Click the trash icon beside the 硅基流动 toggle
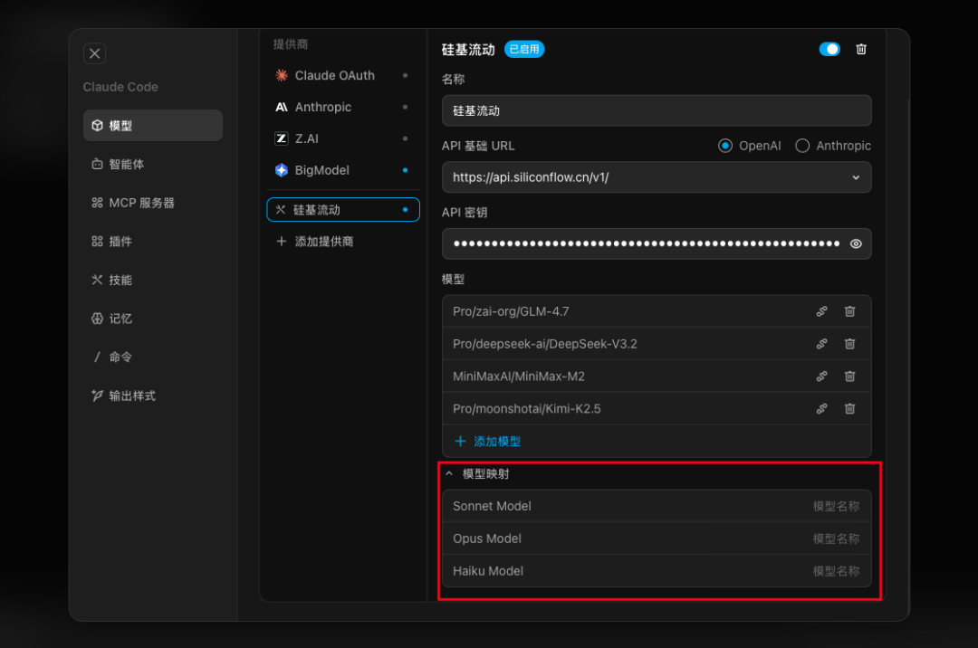This screenshot has width=978, height=648. 861,50
